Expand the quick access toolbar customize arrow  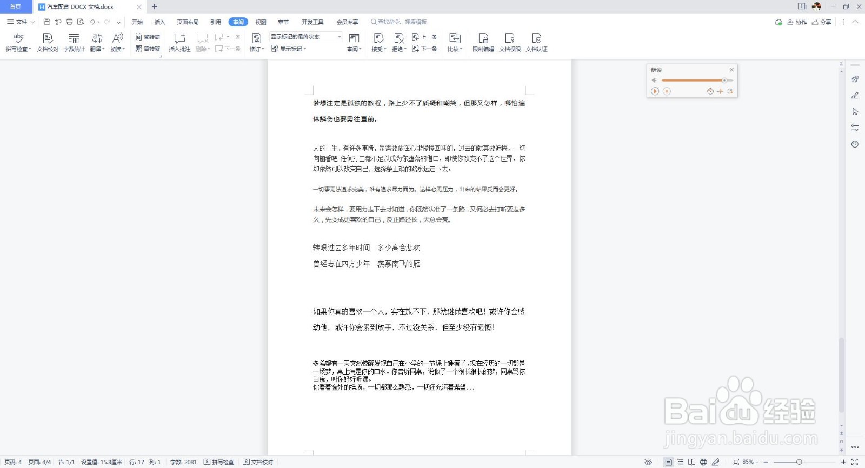[x=118, y=22]
